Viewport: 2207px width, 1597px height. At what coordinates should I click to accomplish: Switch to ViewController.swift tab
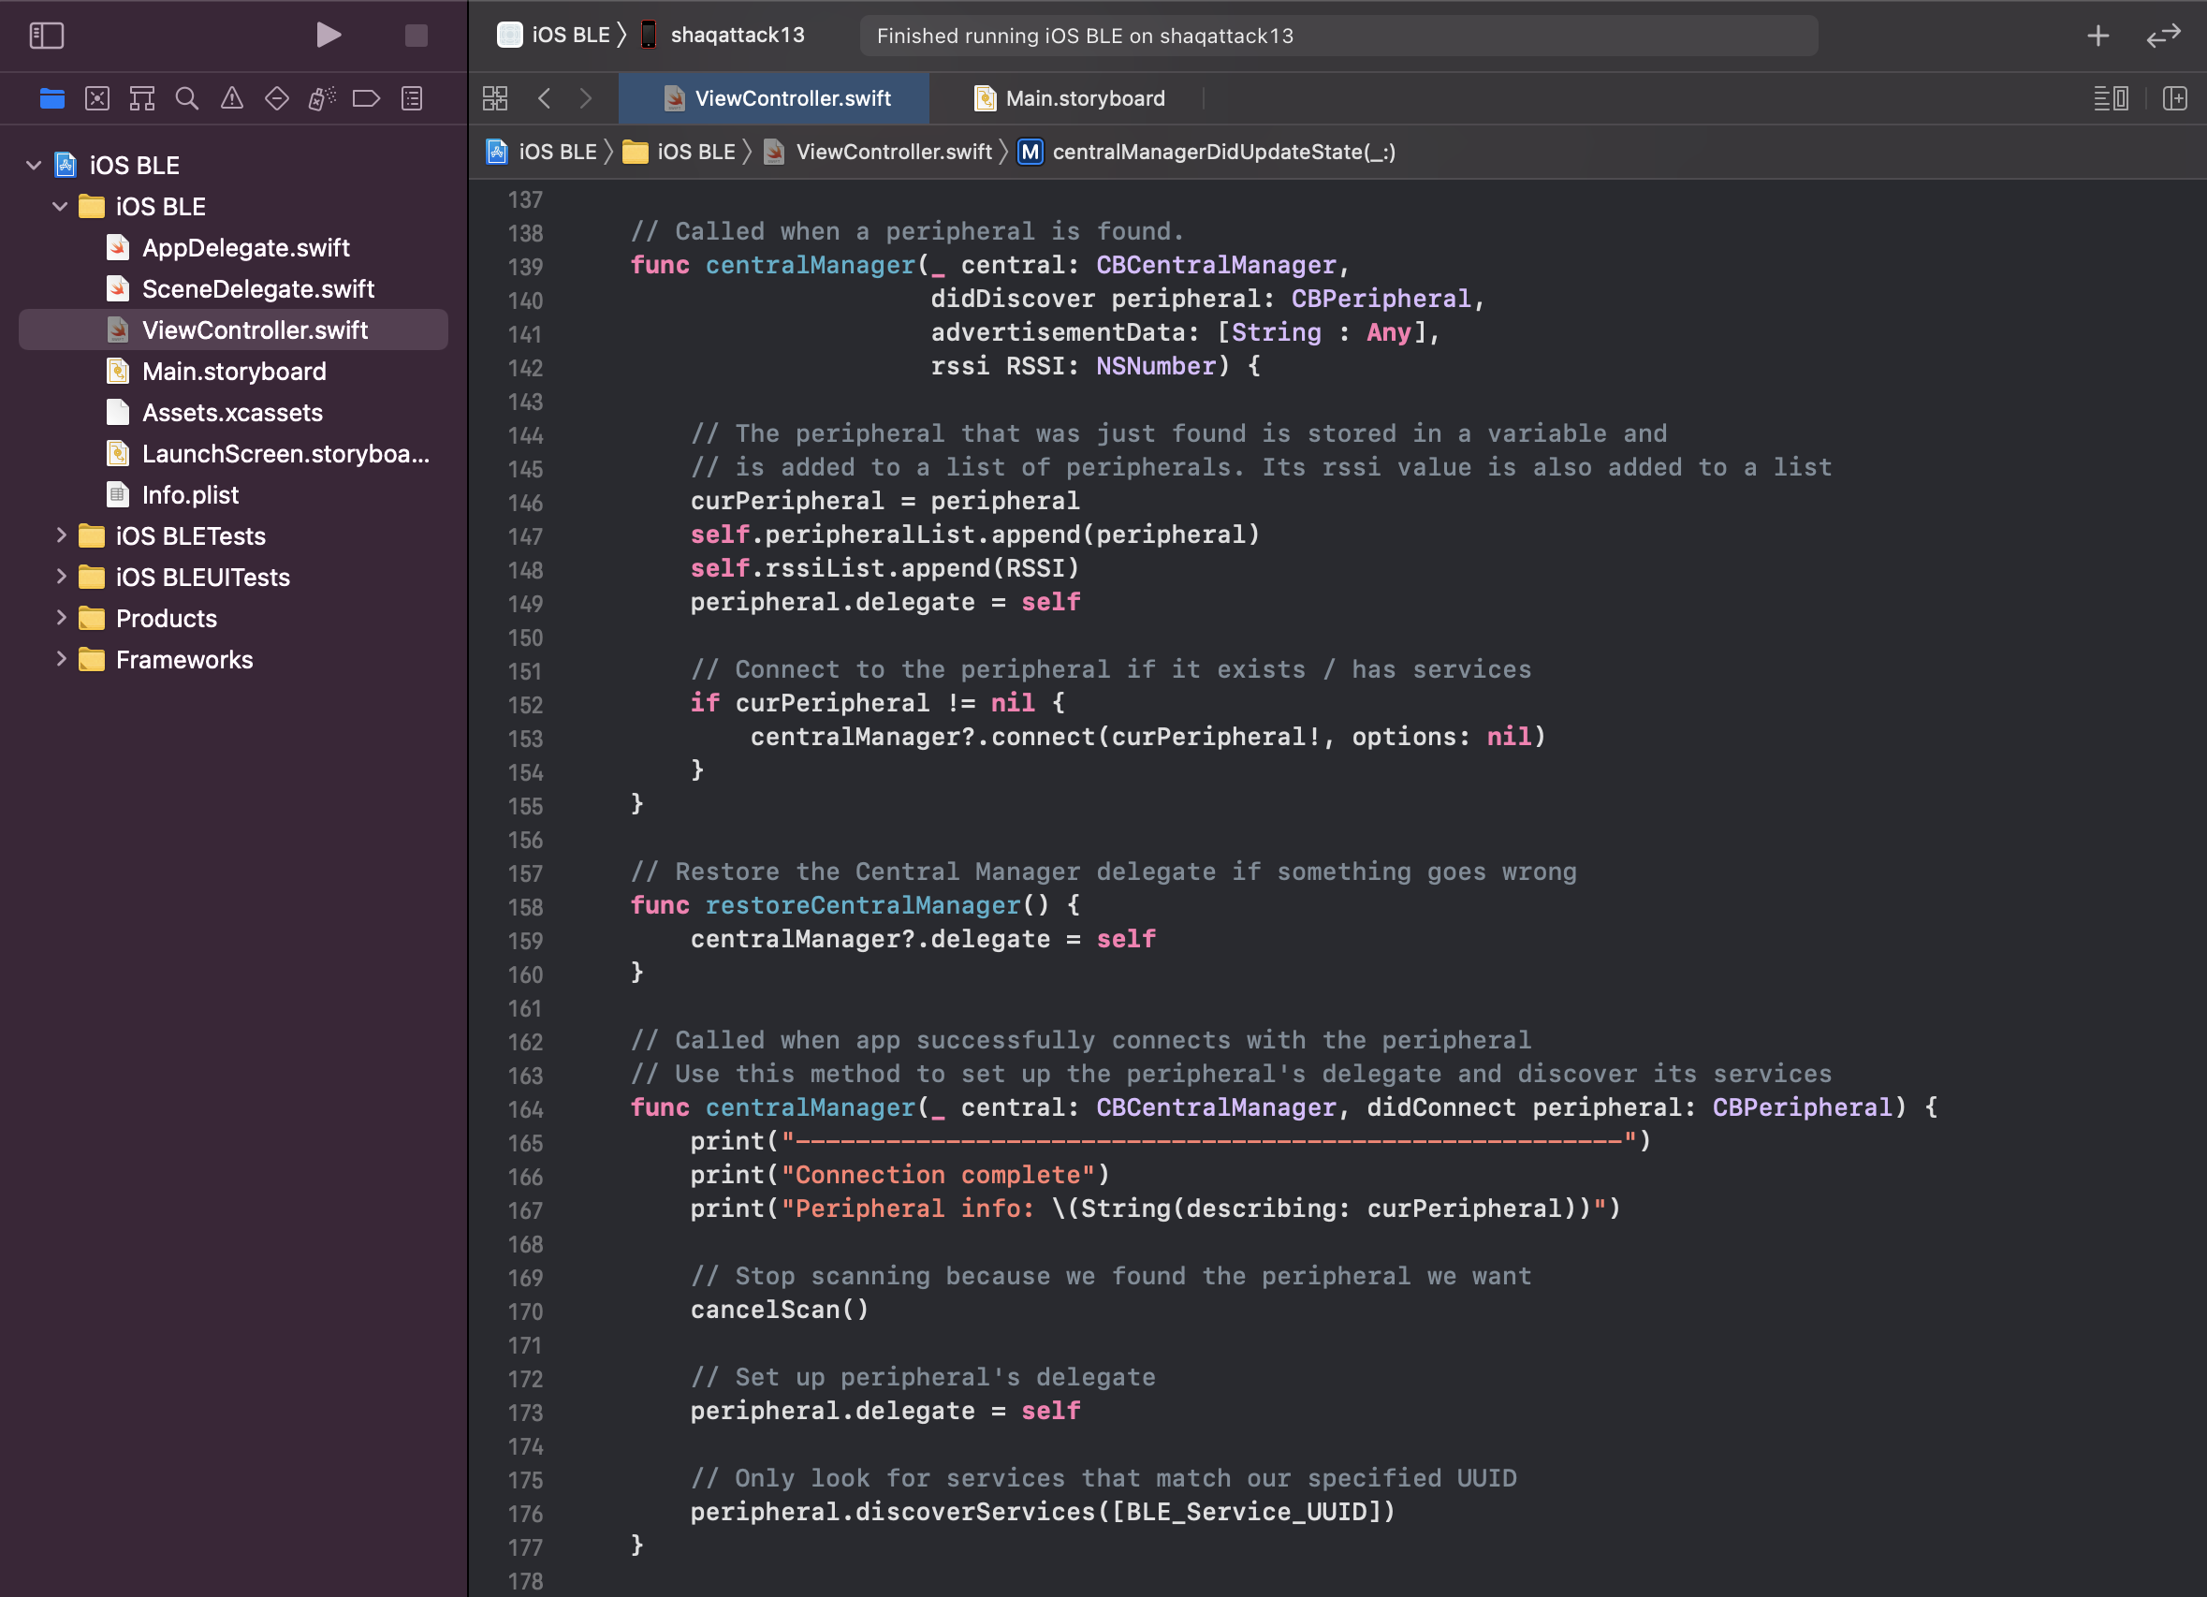pyautogui.click(x=775, y=98)
